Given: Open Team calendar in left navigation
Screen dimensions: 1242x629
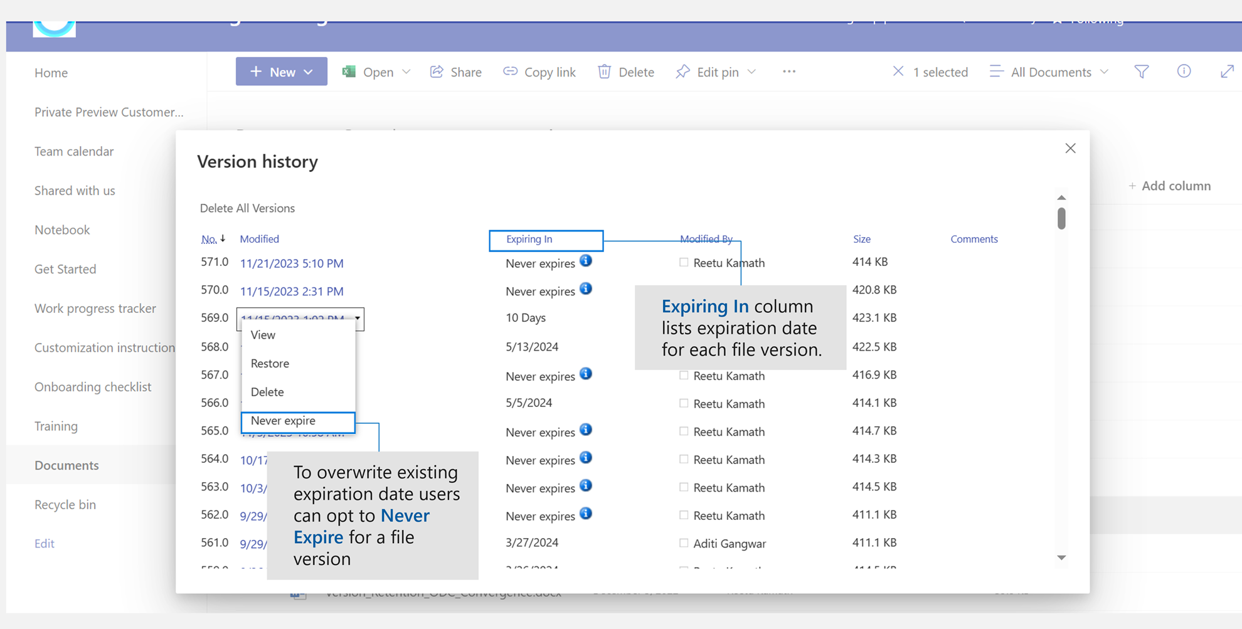Looking at the screenshot, I should [x=74, y=151].
